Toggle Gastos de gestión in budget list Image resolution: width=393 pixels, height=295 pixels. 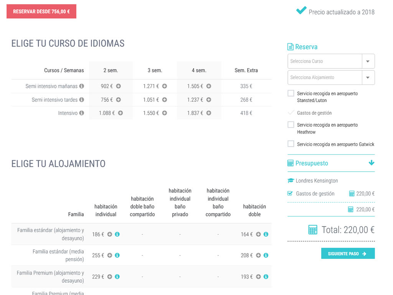point(290,194)
